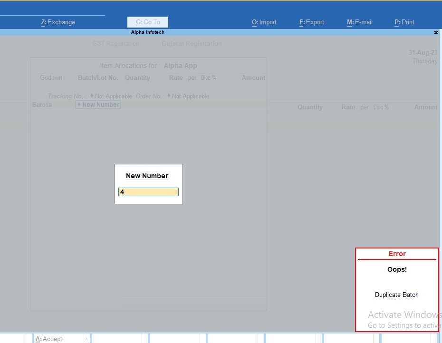Open M: E-mail from the top bar
Screen dimensions: 442x343
(360, 22)
